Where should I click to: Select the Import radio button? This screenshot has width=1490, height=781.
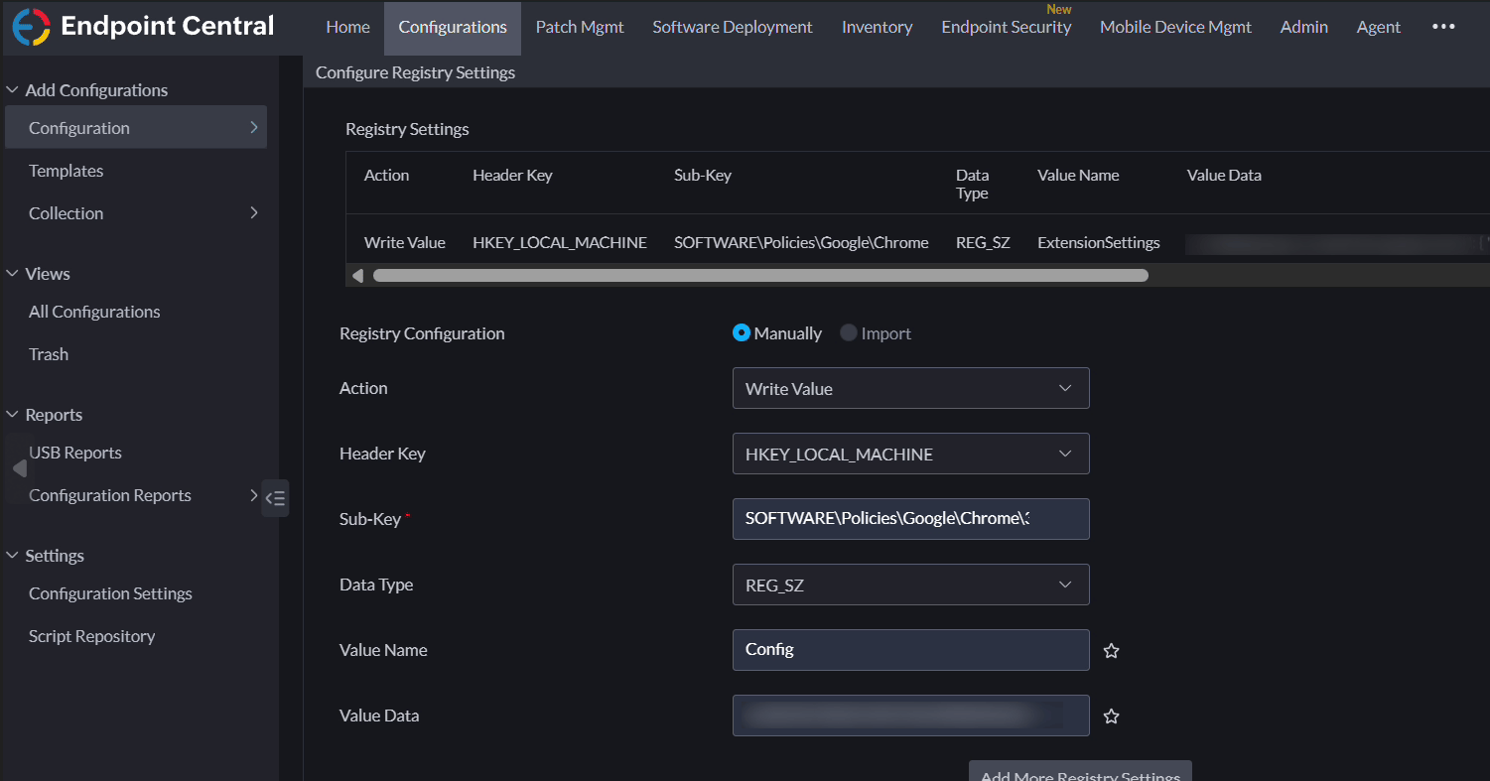pyautogui.click(x=849, y=333)
